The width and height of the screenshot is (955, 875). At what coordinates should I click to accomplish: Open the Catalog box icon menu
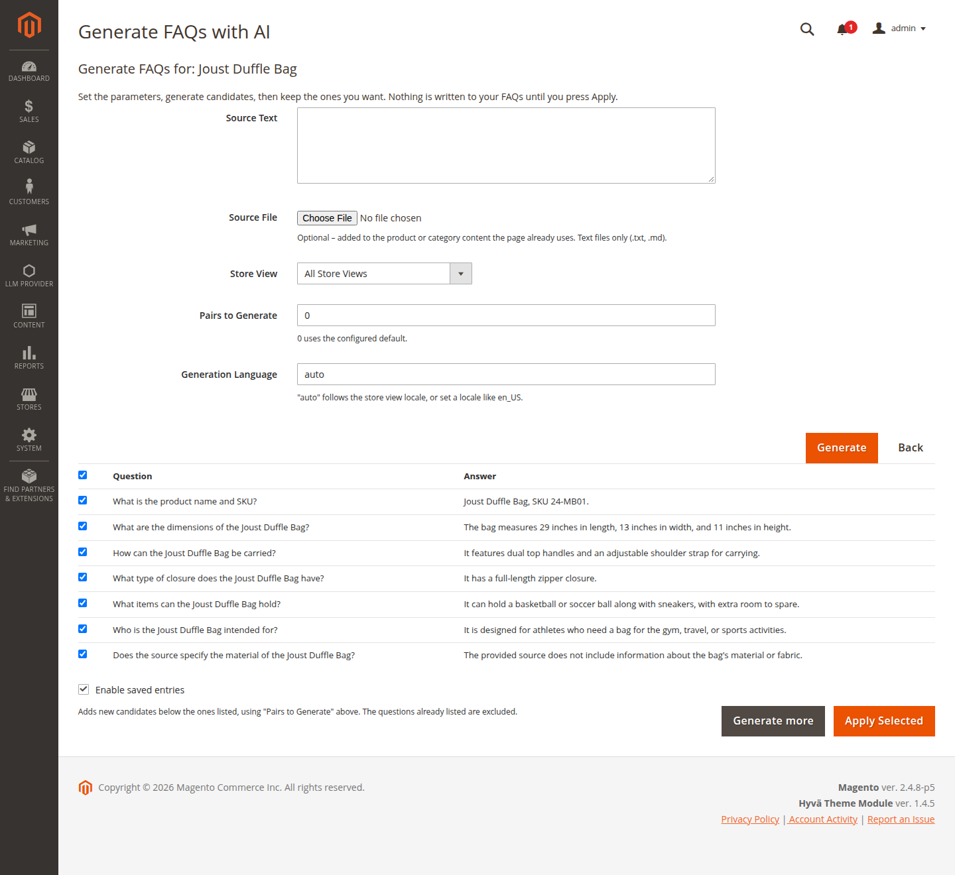point(29,147)
